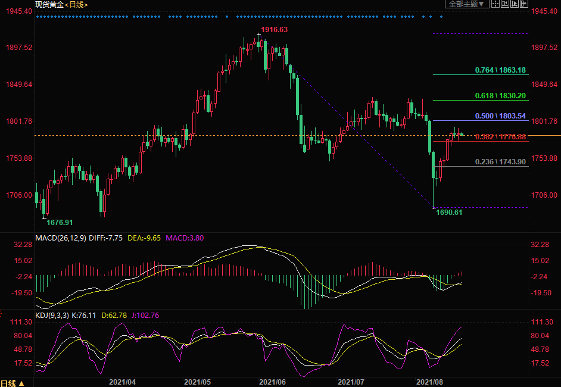Open the 全部主题 dropdown

(467, 4)
